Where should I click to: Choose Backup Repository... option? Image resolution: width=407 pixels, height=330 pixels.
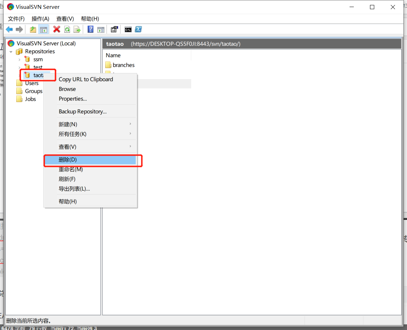click(90, 112)
